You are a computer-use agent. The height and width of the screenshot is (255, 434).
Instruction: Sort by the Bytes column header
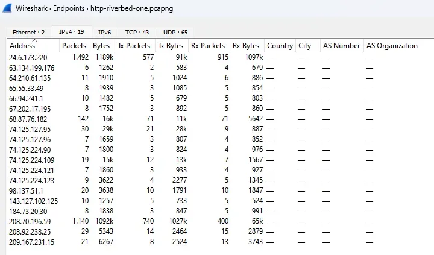(x=101, y=46)
